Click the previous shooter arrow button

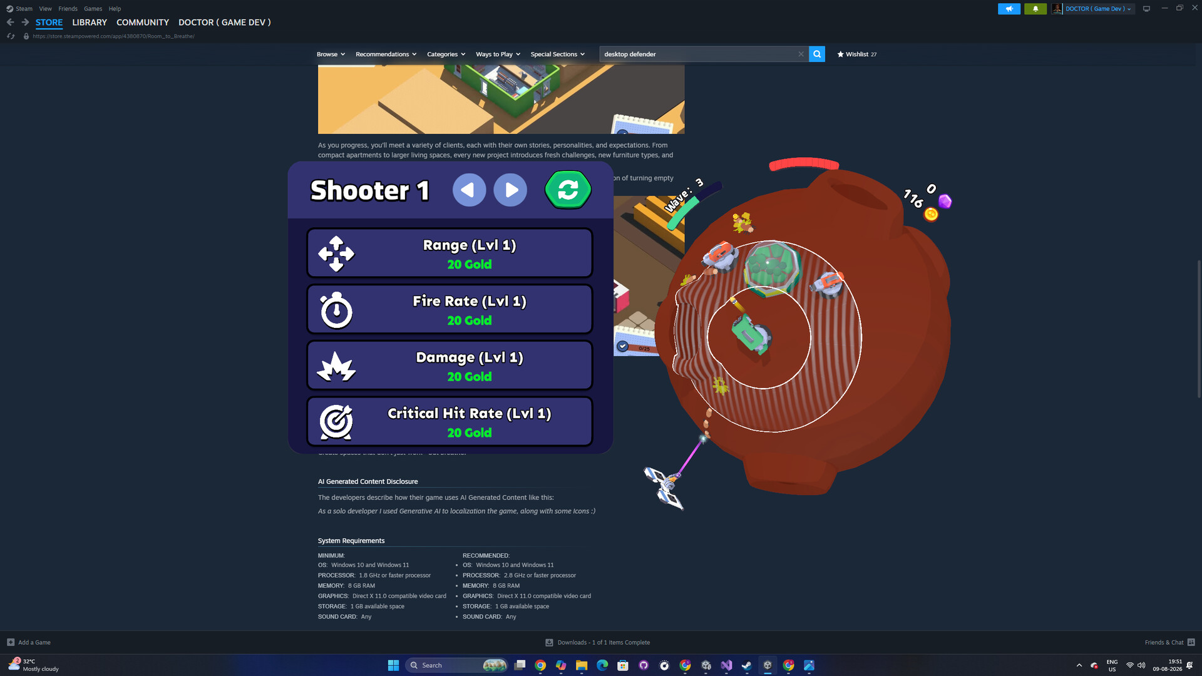(469, 190)
